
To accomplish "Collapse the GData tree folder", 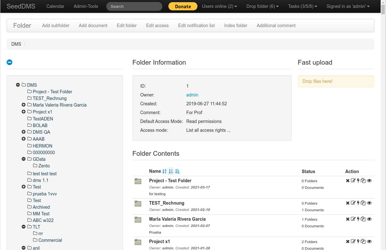I will [24, 159].
